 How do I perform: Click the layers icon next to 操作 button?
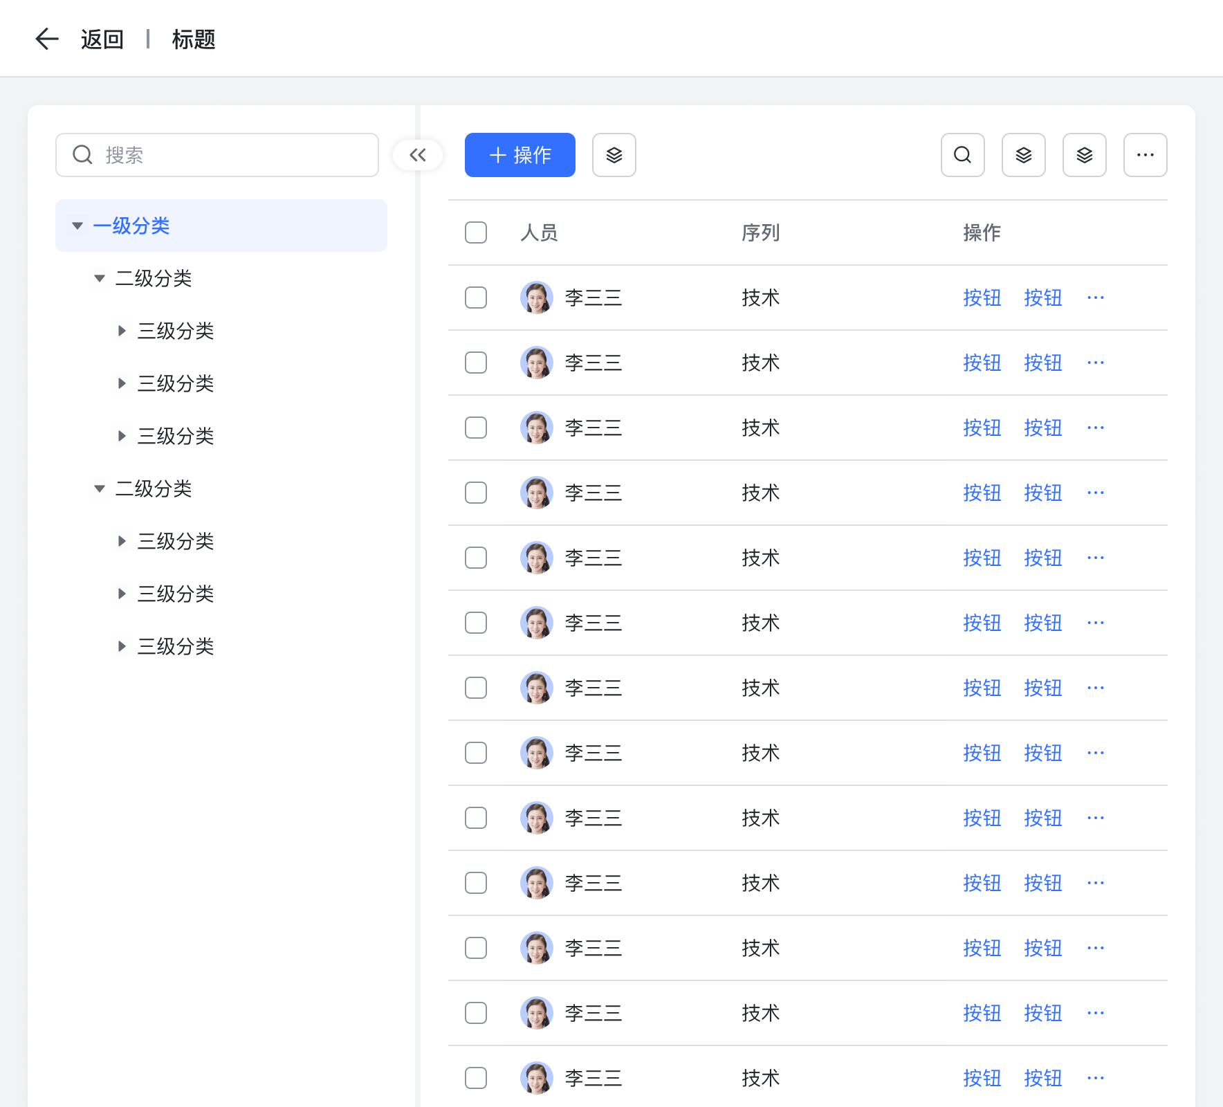point(614,155)
